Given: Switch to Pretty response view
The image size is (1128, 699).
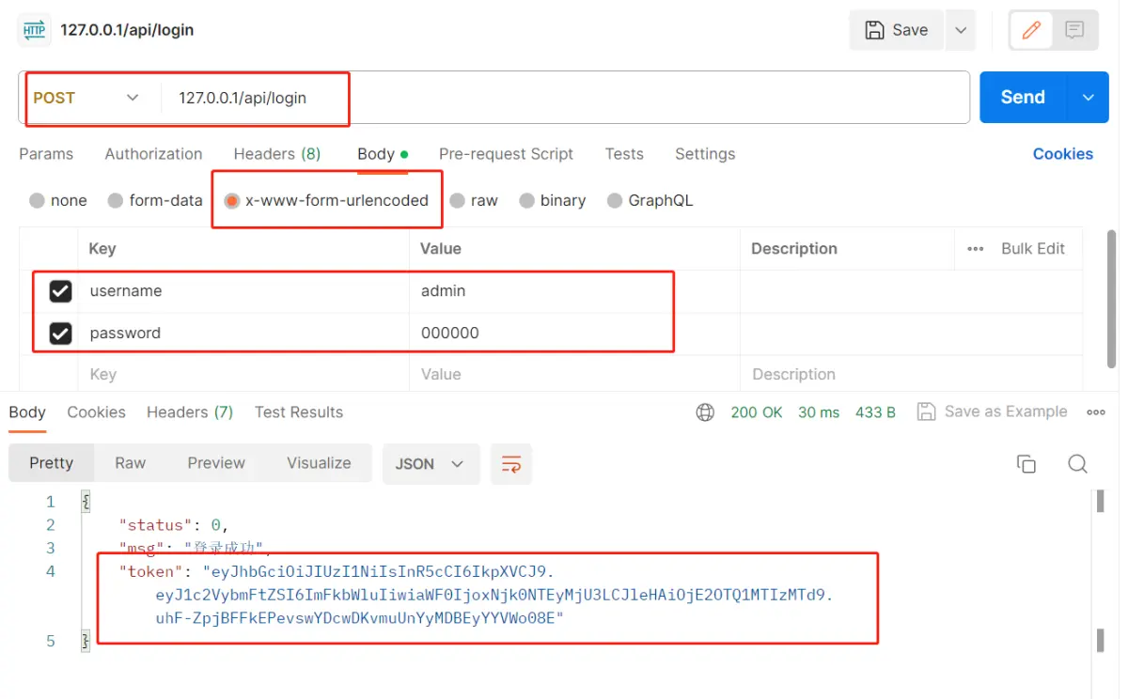Looking at the screenshot, I should [51, 463].
